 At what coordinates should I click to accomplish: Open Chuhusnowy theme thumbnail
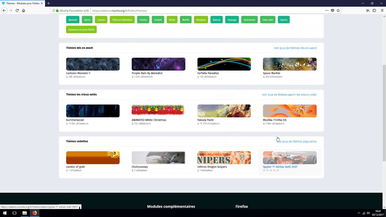[x=158, y=158]
